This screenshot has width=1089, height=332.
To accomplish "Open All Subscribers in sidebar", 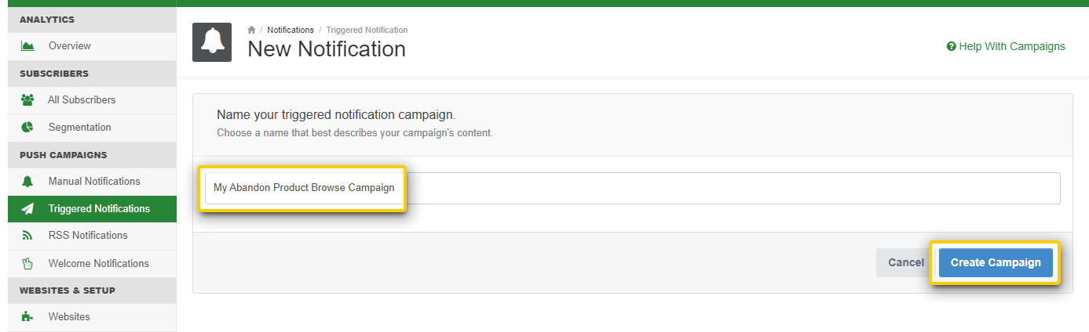I will 82,100.
